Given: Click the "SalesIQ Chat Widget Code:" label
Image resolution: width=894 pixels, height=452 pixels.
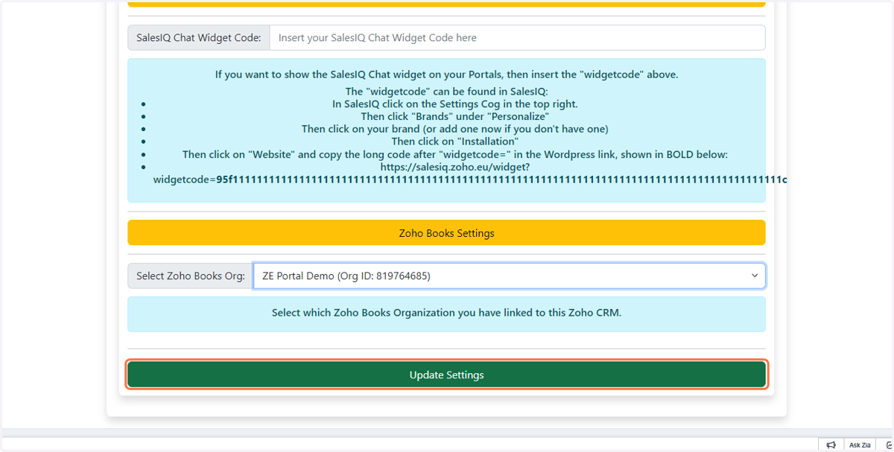Looking at the screenshot, I should click(x=199, y=38).
